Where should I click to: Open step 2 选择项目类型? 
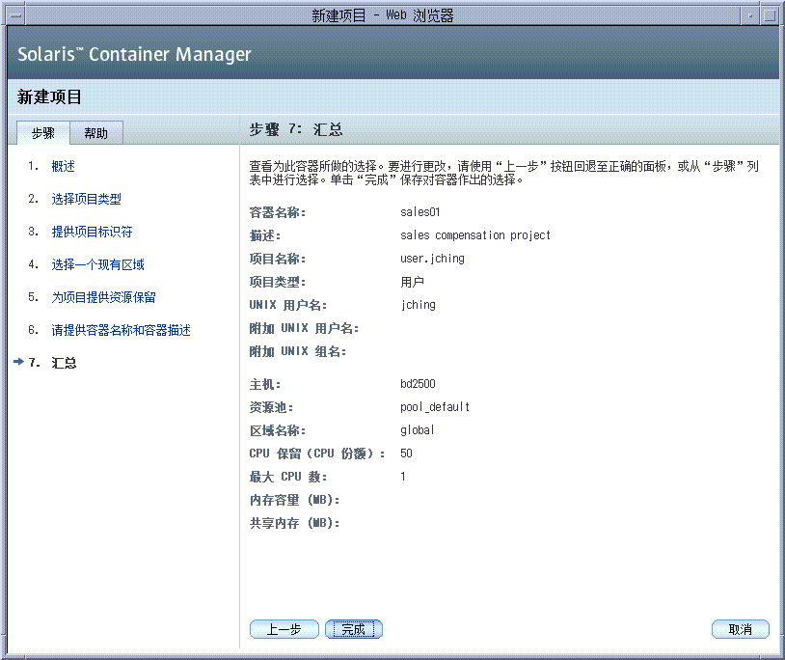86,200
